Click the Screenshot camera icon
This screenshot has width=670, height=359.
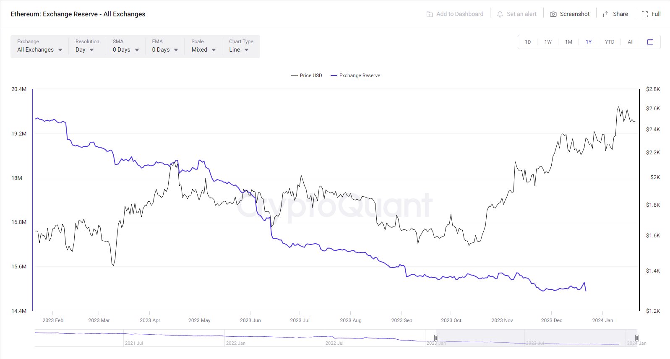pos(553,14)
